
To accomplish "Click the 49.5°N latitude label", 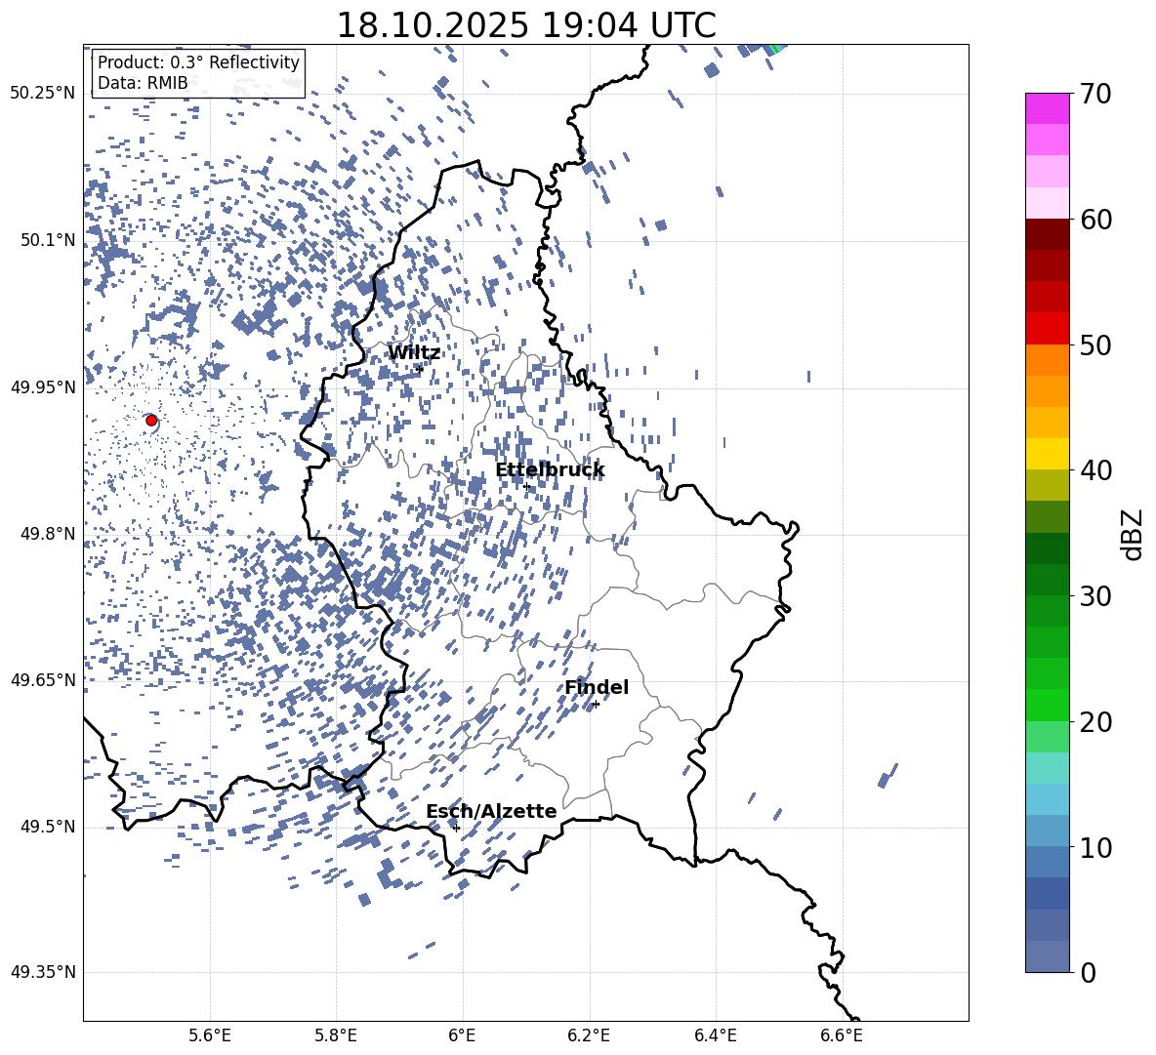I will point(48,827).
